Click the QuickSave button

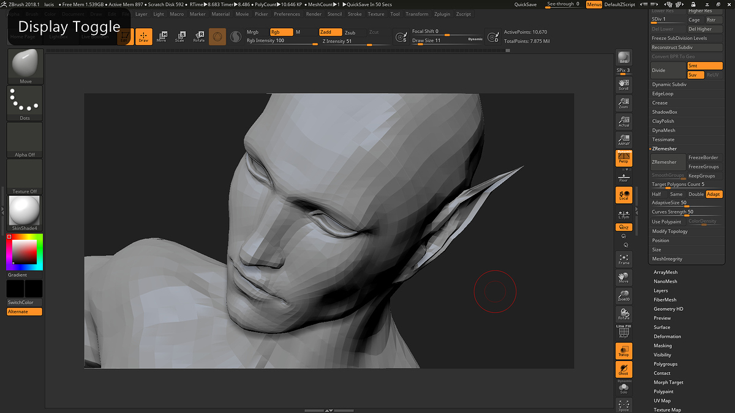click(x=526, y=4)
